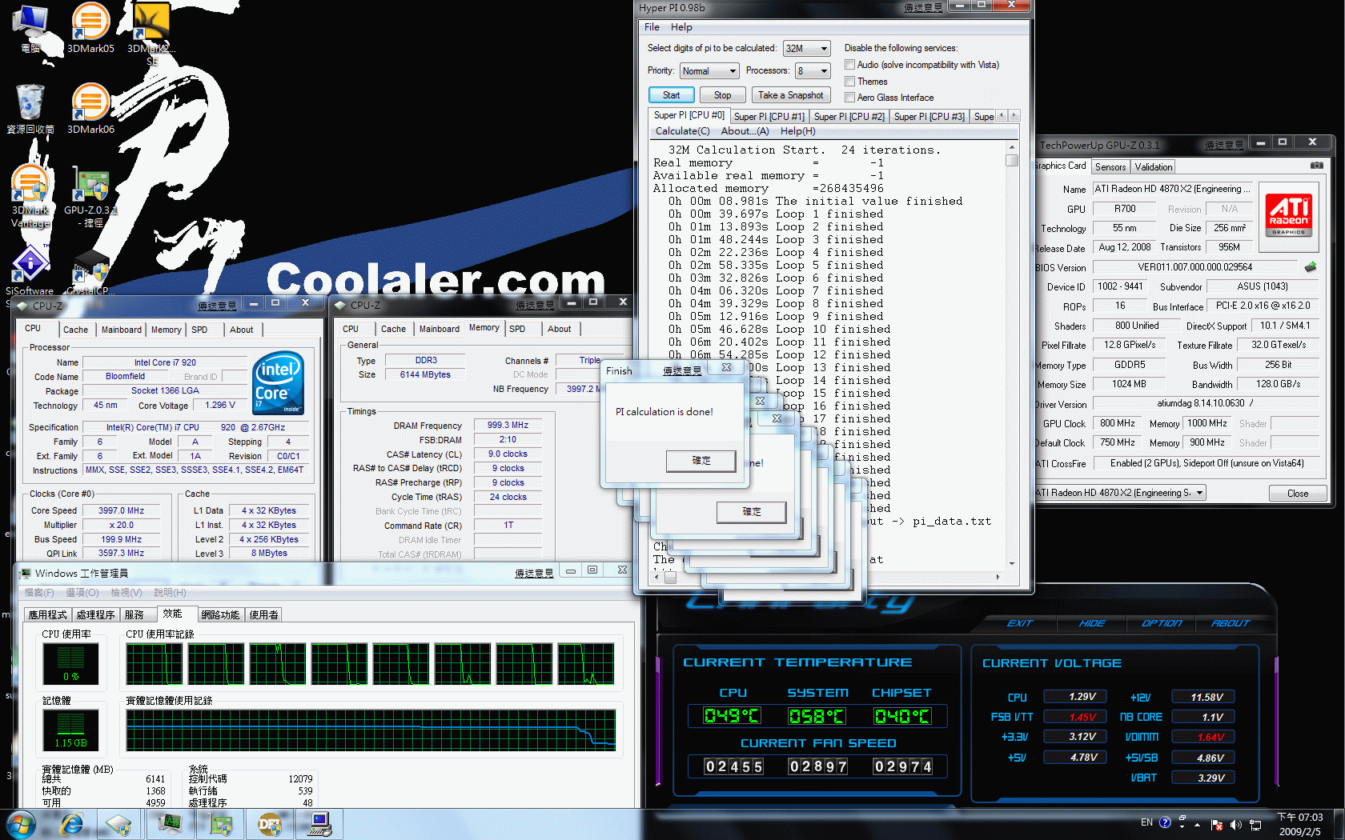Open the Cache tab in left CPU-Z

[x=75, y=330]
